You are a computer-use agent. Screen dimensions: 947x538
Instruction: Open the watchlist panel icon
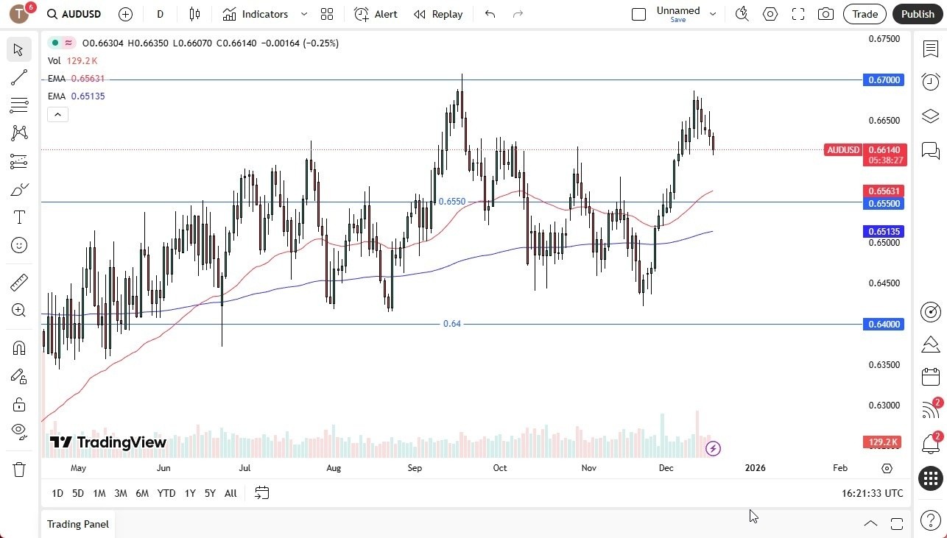931,49
